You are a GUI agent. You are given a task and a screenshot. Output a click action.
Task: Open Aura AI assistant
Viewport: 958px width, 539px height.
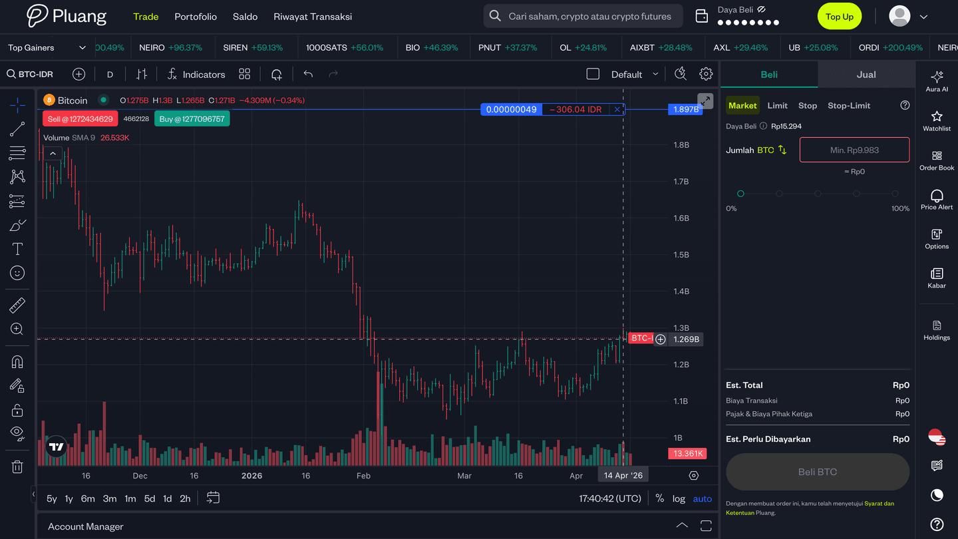tap(937, 81)
